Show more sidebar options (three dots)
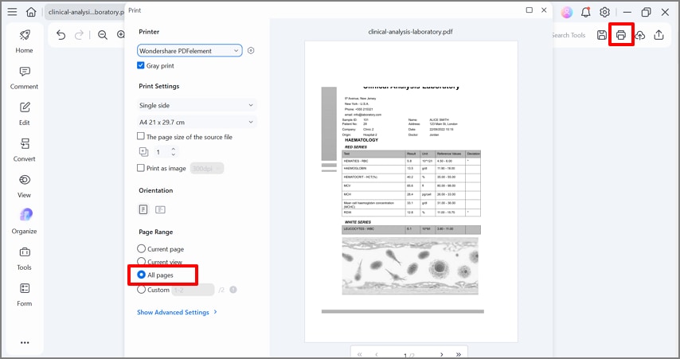Screen dimensions: 680x359 pos(25,342)
